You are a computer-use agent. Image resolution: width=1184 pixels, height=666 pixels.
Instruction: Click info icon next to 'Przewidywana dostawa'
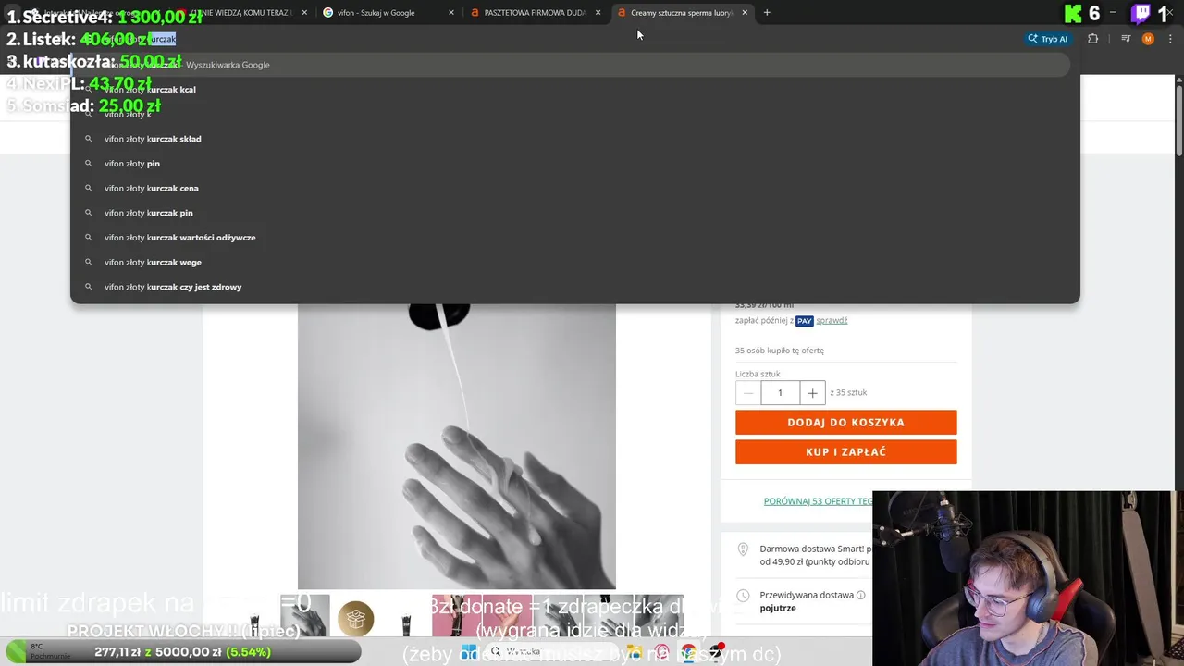(x=860, y=595)
